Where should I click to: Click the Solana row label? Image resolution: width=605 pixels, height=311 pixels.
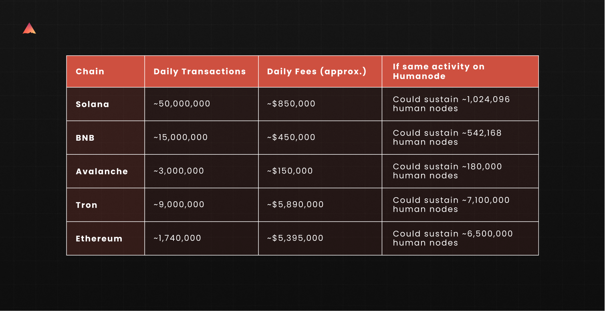point(93,104)
